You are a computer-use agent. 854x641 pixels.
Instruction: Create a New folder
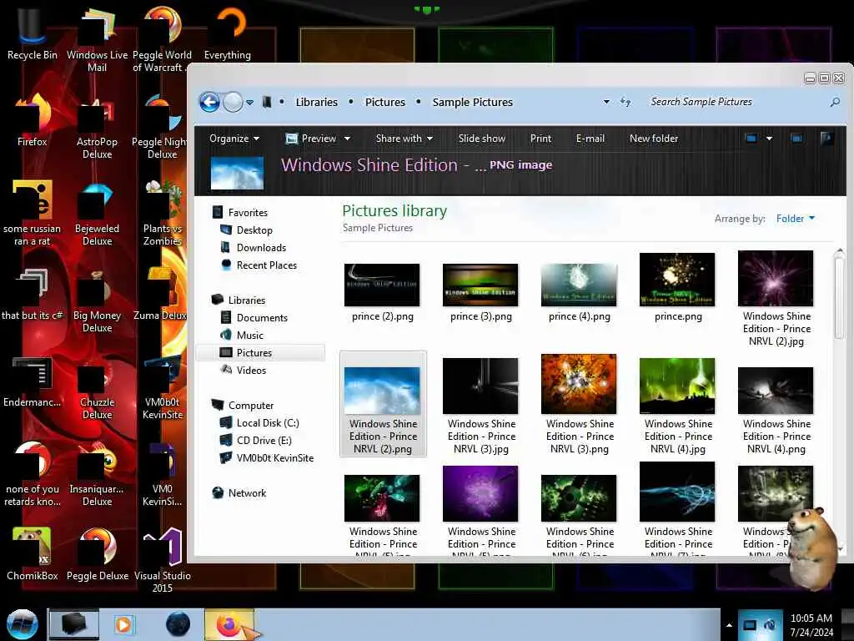click(654, 139)
